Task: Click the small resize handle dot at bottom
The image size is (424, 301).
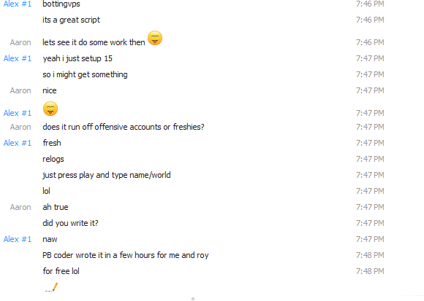Action: (x=193, y=299)
